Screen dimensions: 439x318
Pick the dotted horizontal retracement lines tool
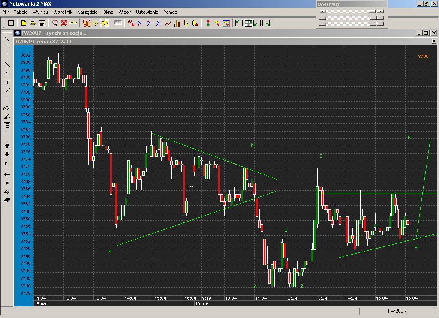pos(7,125)
